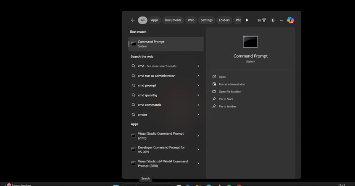355x186 pixels.
Task: Open the rewards points trophy icon
Action: (x=264, y=20)
